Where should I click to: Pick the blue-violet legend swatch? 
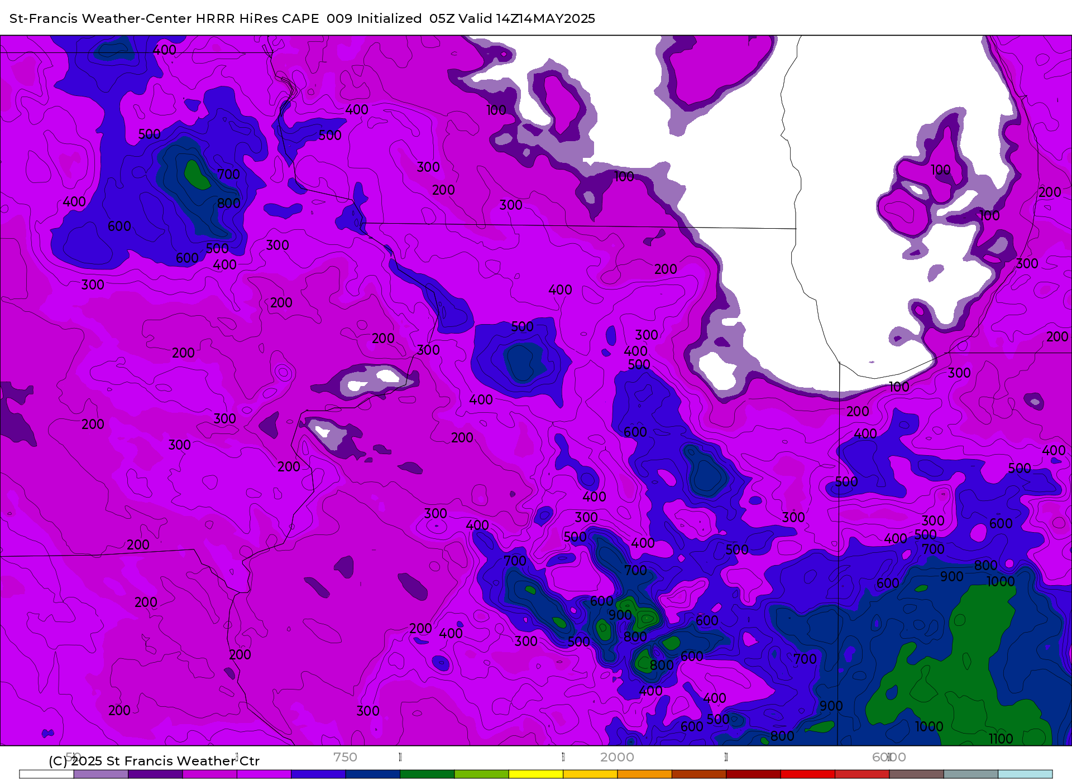click(x=318, y=774)
